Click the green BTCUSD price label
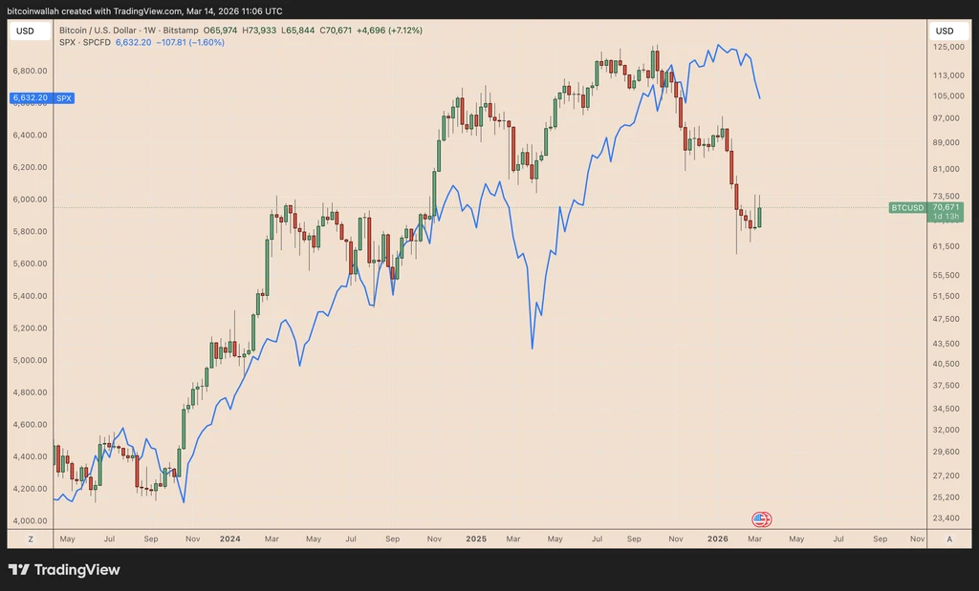 pos(906,207)
